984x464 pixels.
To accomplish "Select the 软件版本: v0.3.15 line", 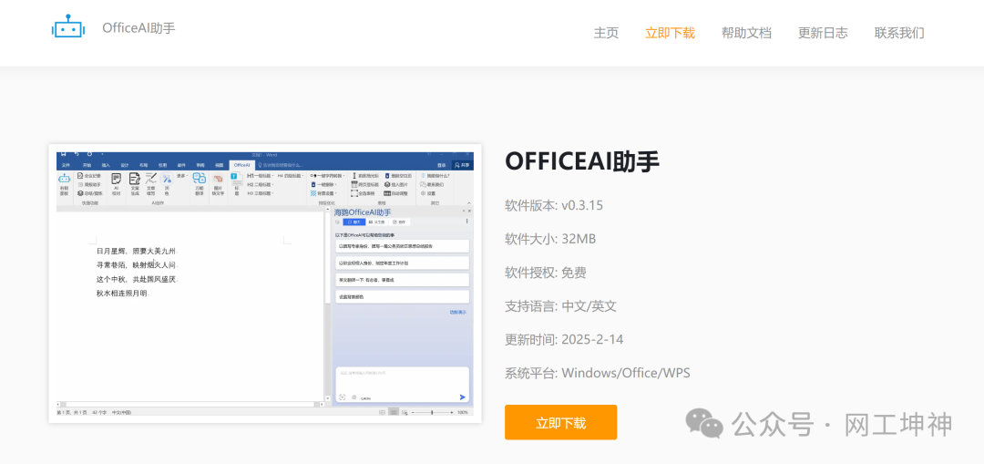I will (x=554, y=205).
